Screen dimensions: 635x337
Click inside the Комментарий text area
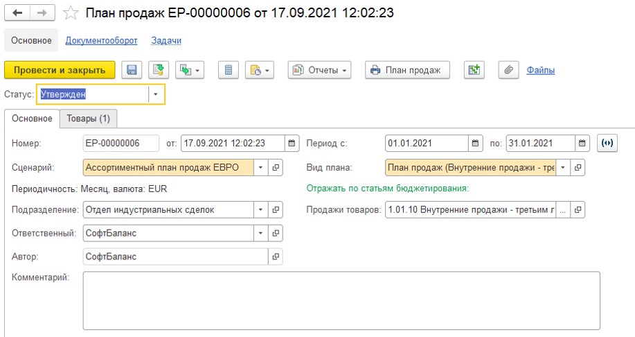click(x=341, y=300)
